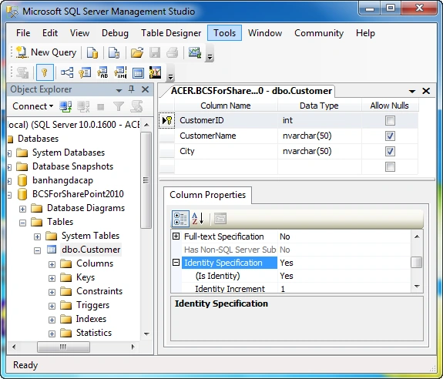The image size is (443, 379).
Task: Open Manage Check Constraints icon
Action: coord(138,72)
